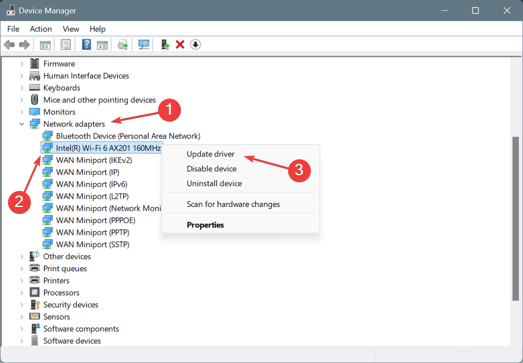
Task: Click the Software devices icon
Action: click(34, 340)
